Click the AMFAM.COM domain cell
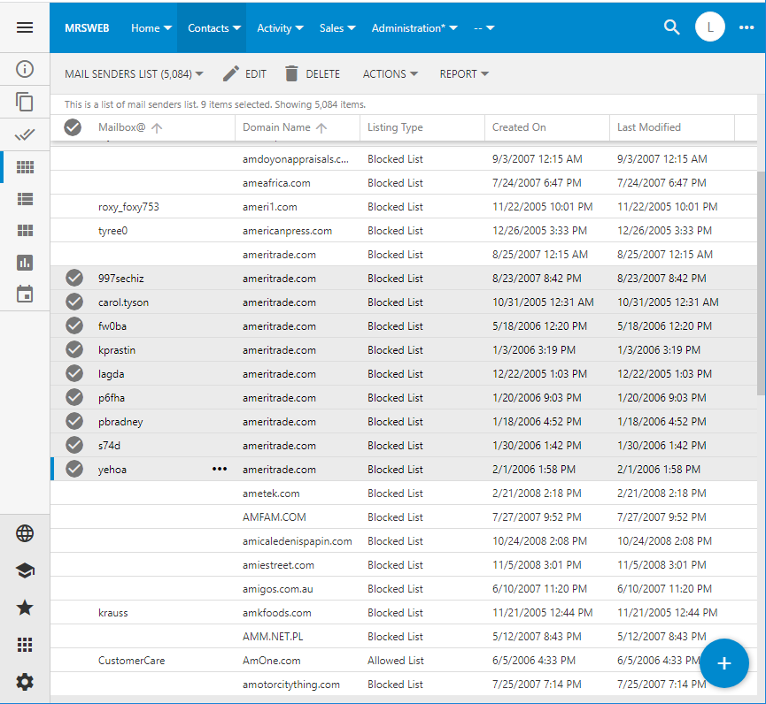 click(x=274, y=517)
